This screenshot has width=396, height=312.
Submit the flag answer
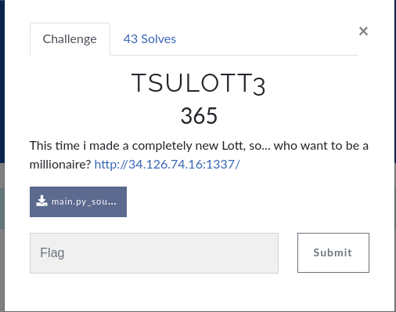333,252
